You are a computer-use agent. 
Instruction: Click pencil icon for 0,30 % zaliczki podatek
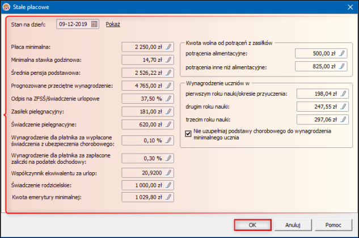(x=169, y=158)
